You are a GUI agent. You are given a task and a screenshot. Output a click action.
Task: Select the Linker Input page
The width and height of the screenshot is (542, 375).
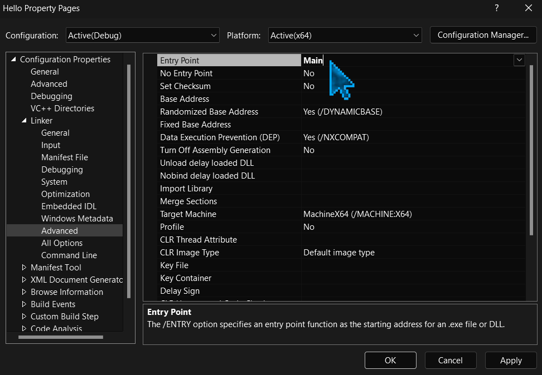pyautogui.click(x=51, y=145)
